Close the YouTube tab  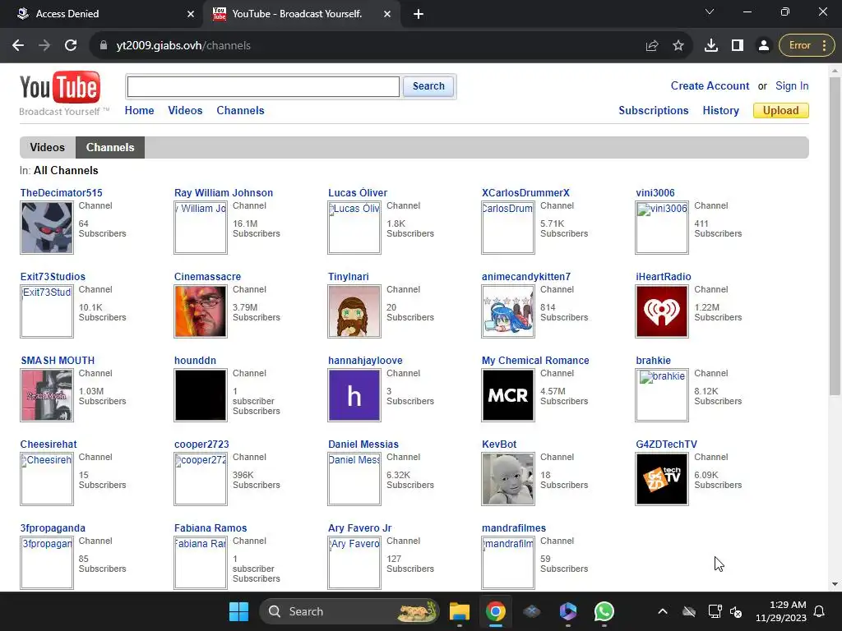[x=387, y=14]
